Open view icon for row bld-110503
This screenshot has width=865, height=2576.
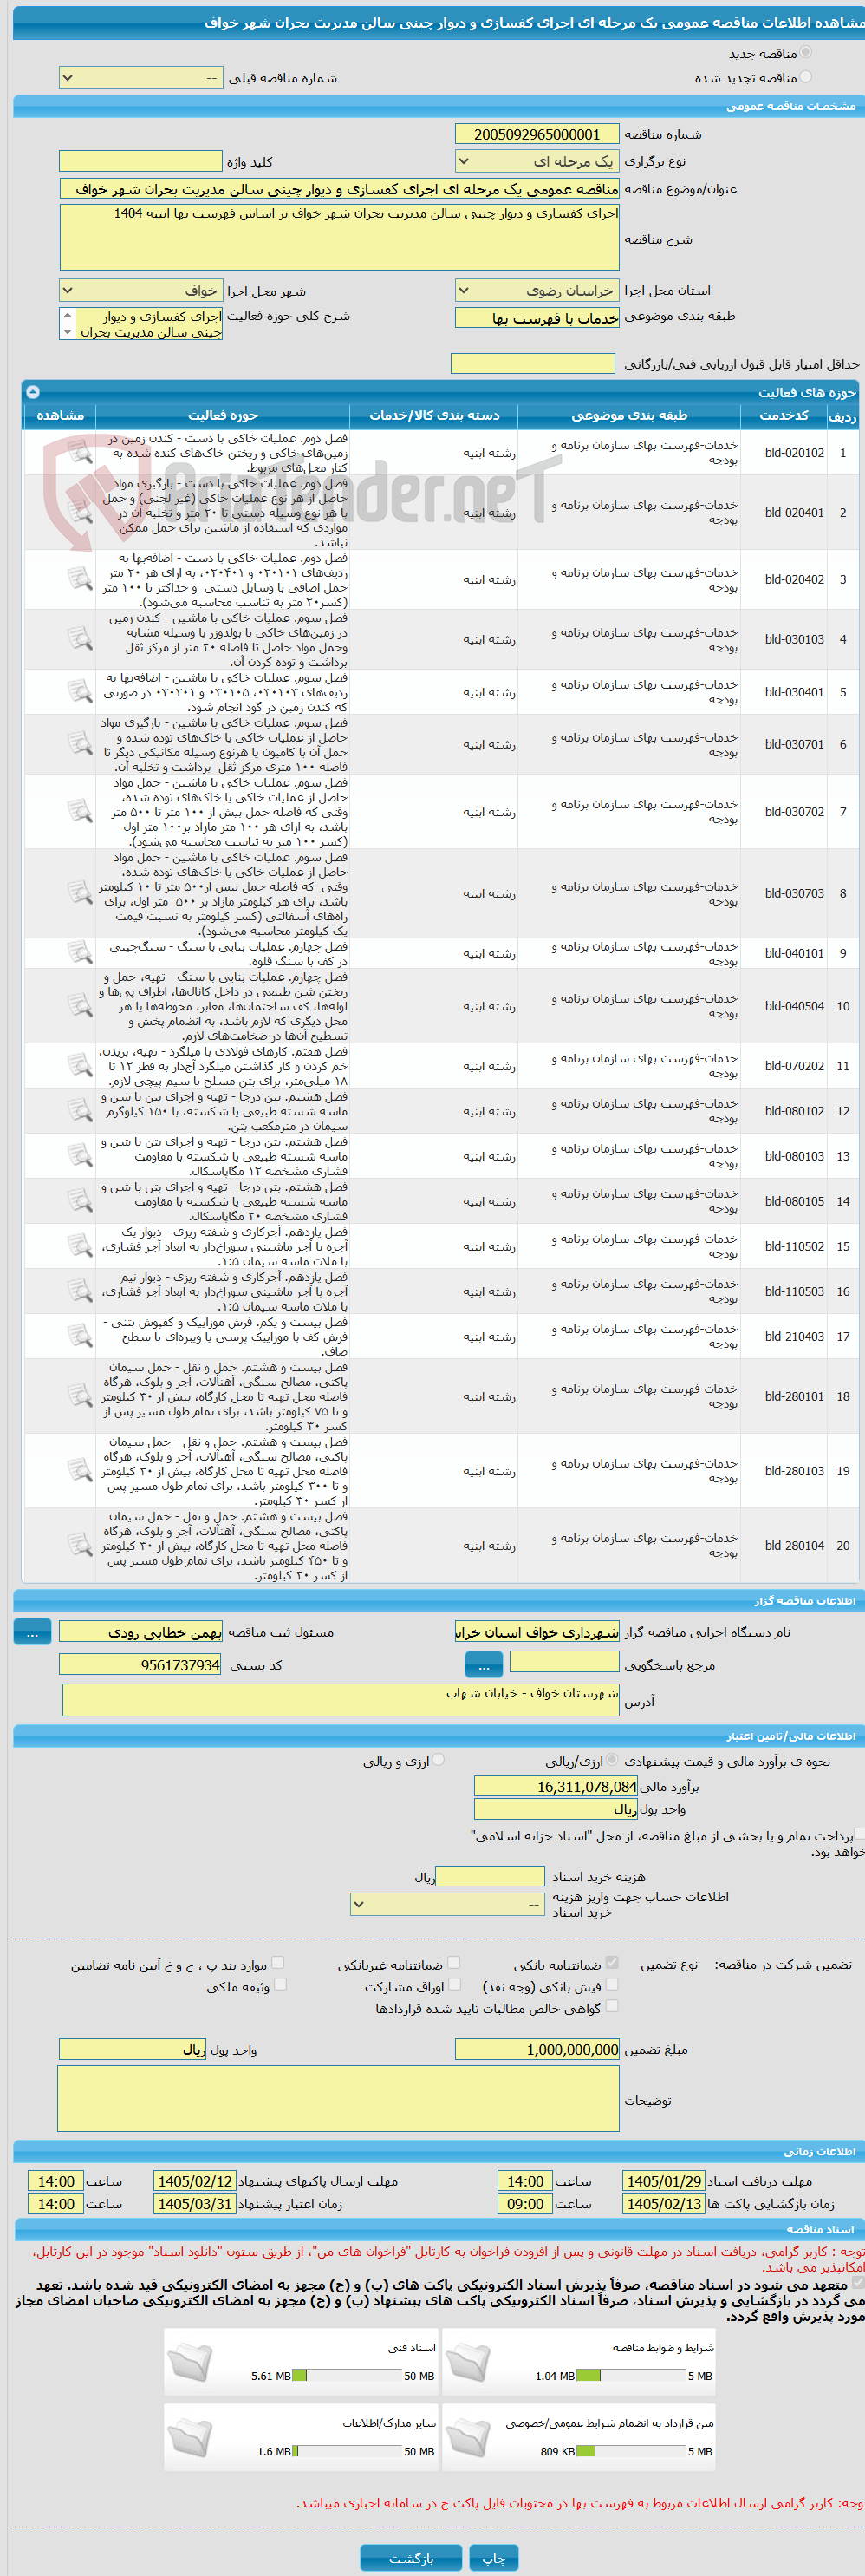(80, 1291)
